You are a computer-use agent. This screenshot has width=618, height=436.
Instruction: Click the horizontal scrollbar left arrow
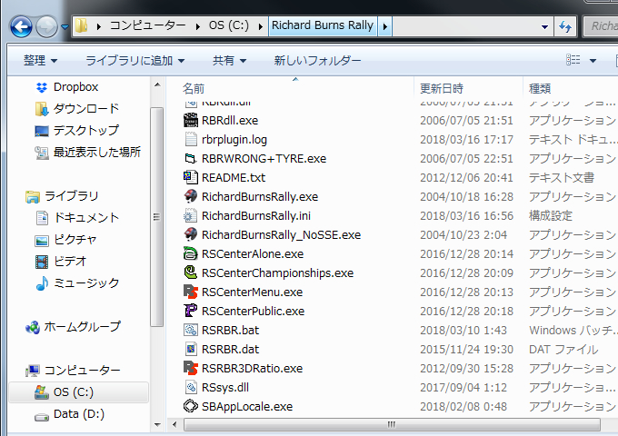pos(174,424)
